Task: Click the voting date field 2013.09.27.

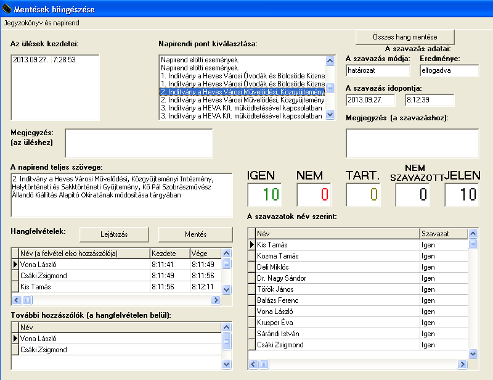Action: pyautogui.click(x=370, y=100)
